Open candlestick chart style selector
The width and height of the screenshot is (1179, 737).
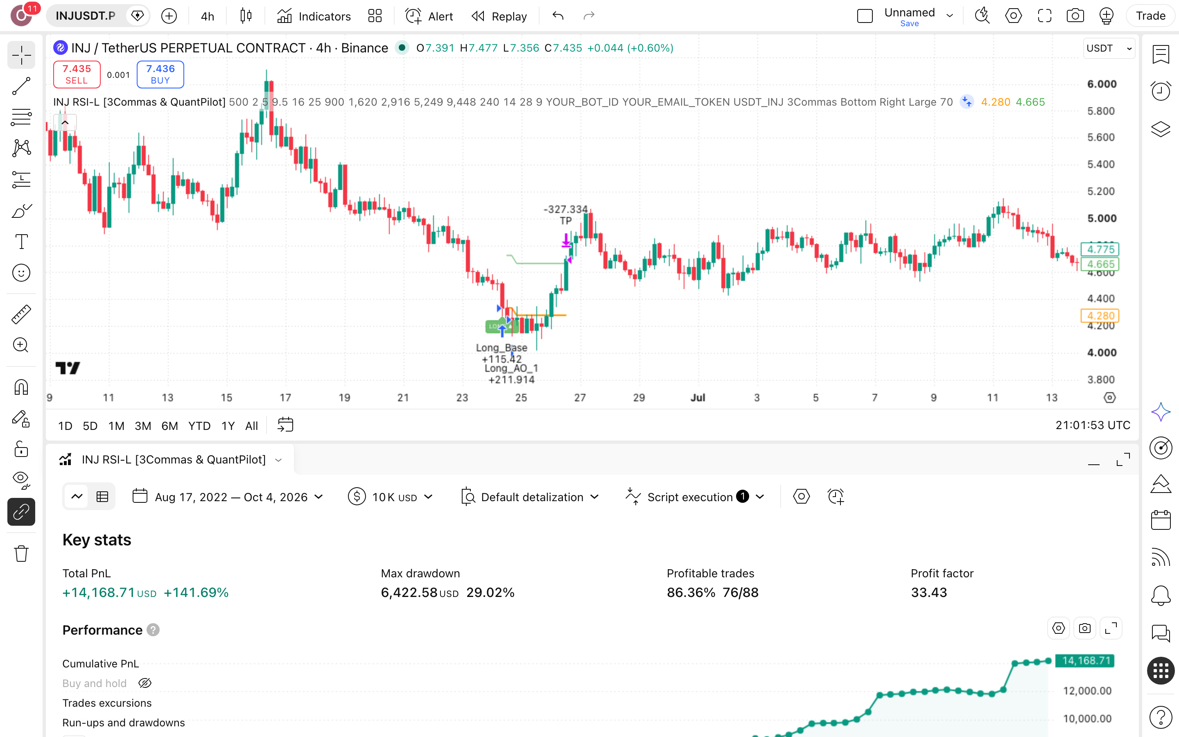point(246,16)
